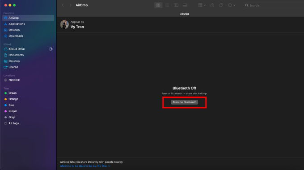
Task: Click the Favorites section header
Action: 9,13
